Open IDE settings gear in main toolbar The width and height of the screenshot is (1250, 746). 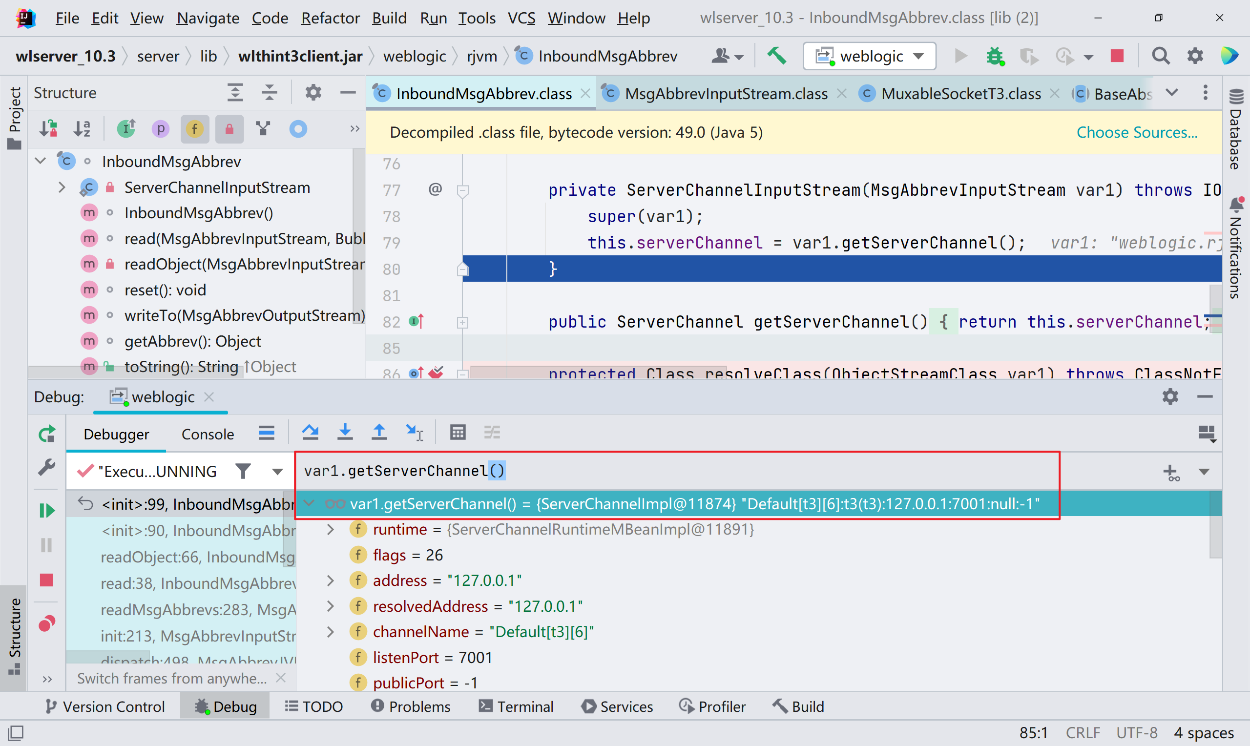click(1195, 56)
